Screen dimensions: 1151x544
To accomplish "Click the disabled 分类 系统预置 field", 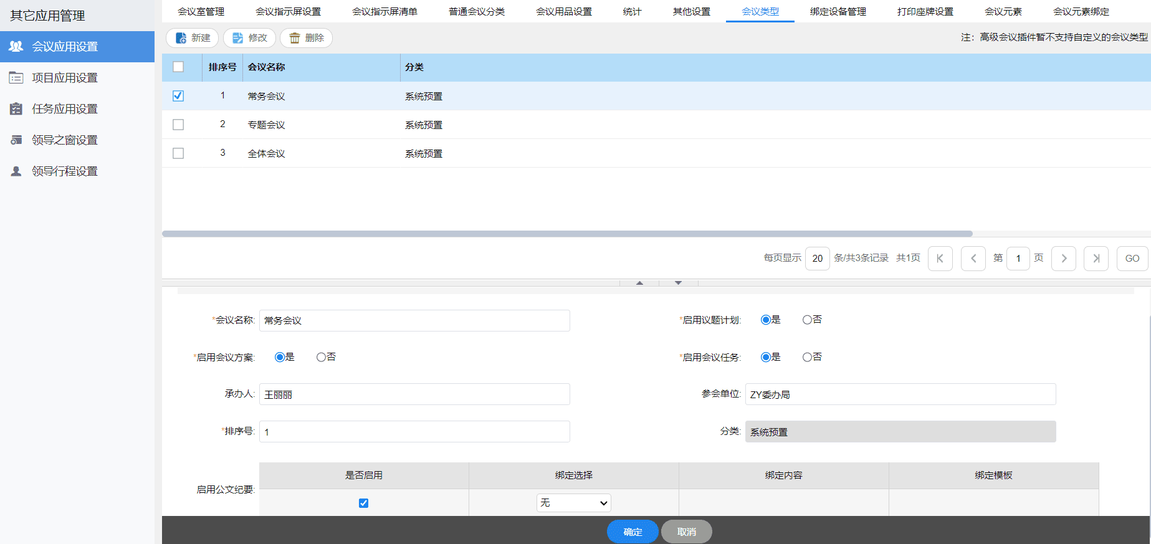I will (900, 431).
